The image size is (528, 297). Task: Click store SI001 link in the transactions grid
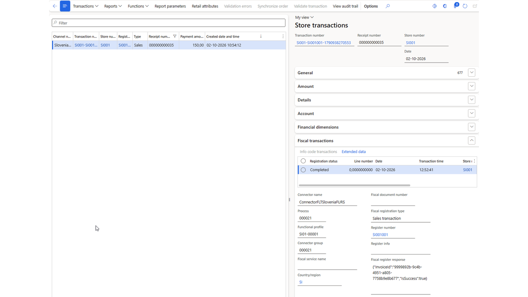pyautogui.click(x=105, y=45)
